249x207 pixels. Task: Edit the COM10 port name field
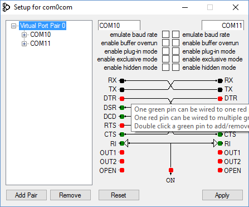point(119,25)
